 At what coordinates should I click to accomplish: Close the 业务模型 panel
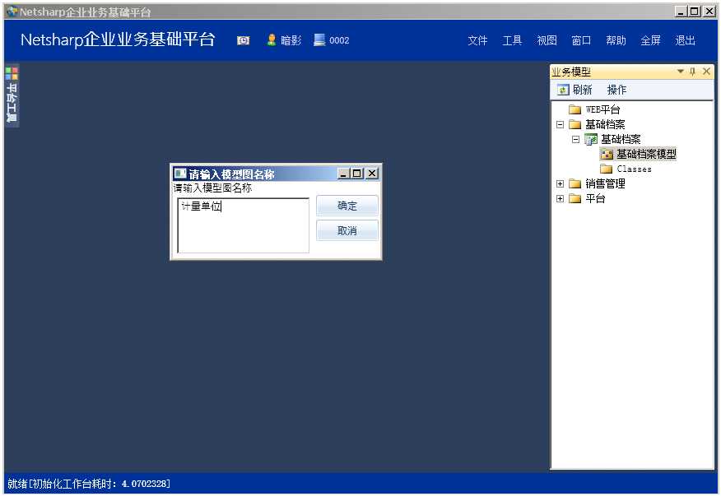tap(706, 72)
